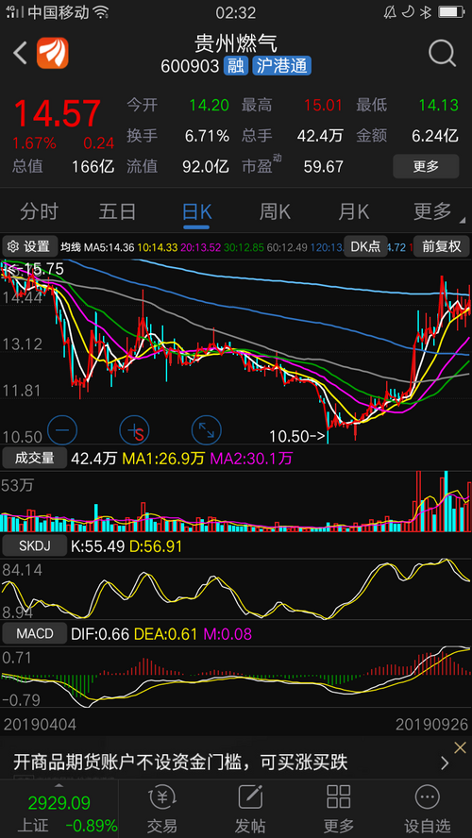Tap the MA5:14.36 value
This screenshot has height=838, width=472.
110,247
